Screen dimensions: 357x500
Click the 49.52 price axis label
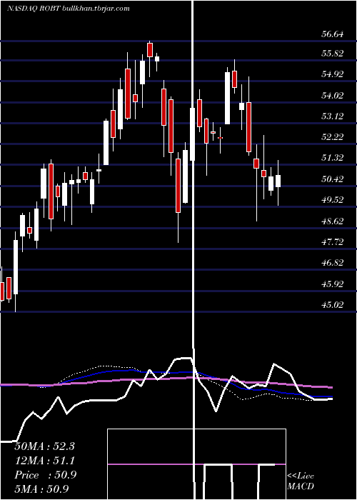pyautogui.click(x=333, y=200)
